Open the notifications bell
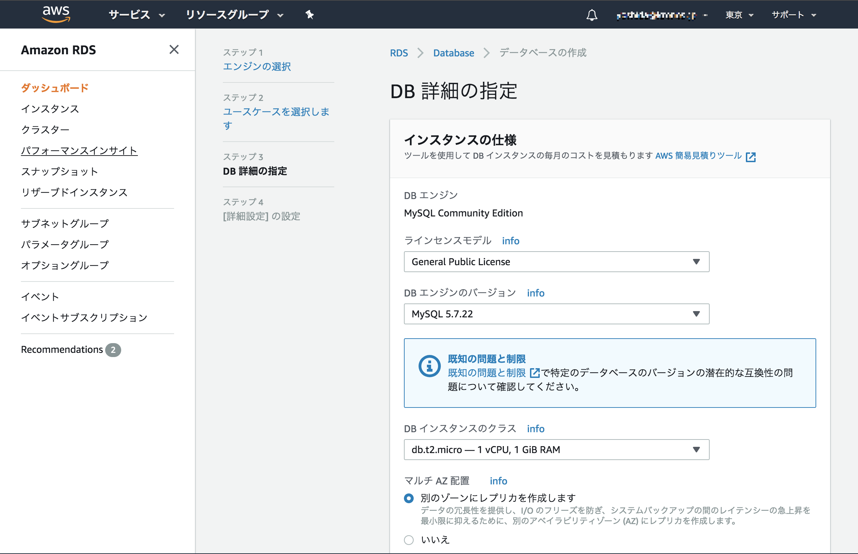The height and width of the screenshot is (554, 858). pyautogui.click(x=592, y=15)
